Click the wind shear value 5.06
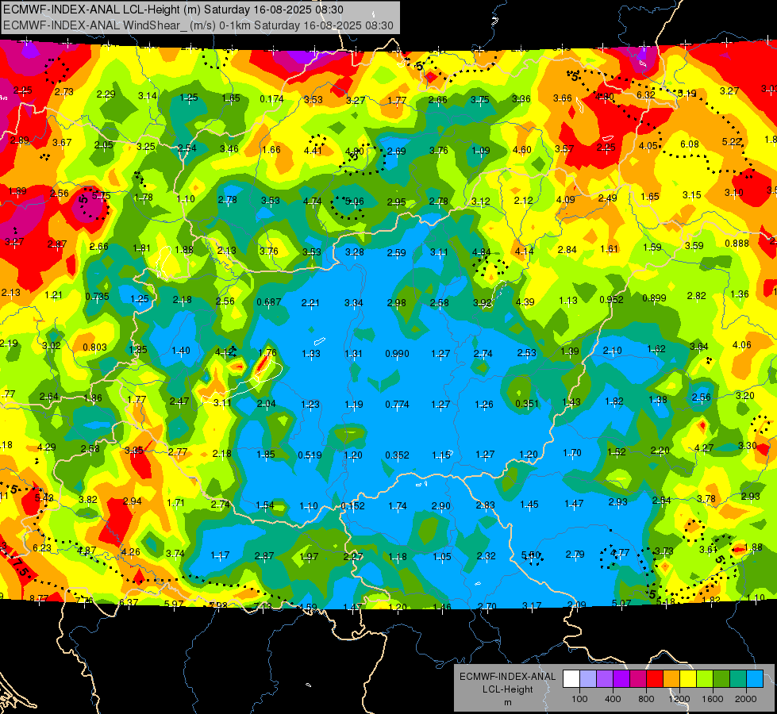777x714 pixels. tap(354, 201)
